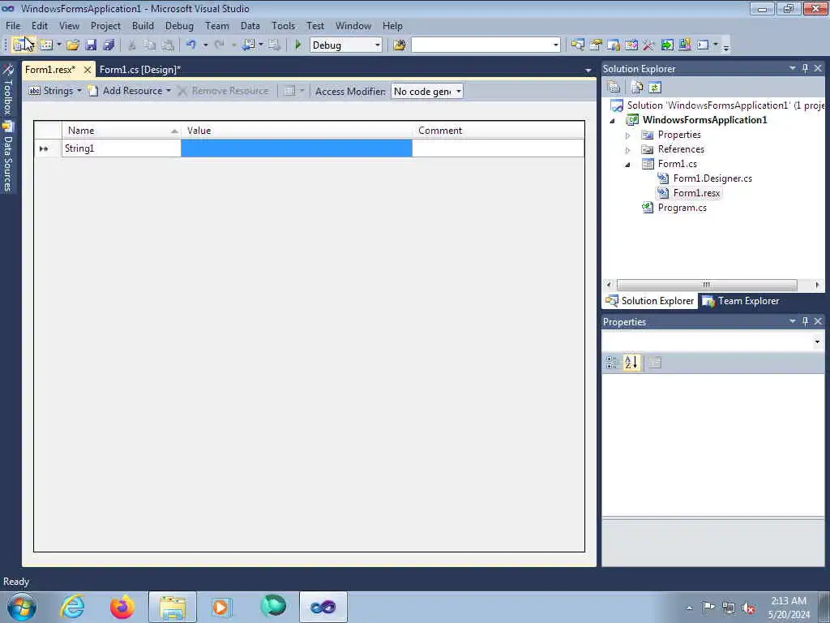Image resolution: width=830 pixels, height=623 pixels.
Task: Click the Toolbox wrench icon in toolbar
Action: coord(649,45)
